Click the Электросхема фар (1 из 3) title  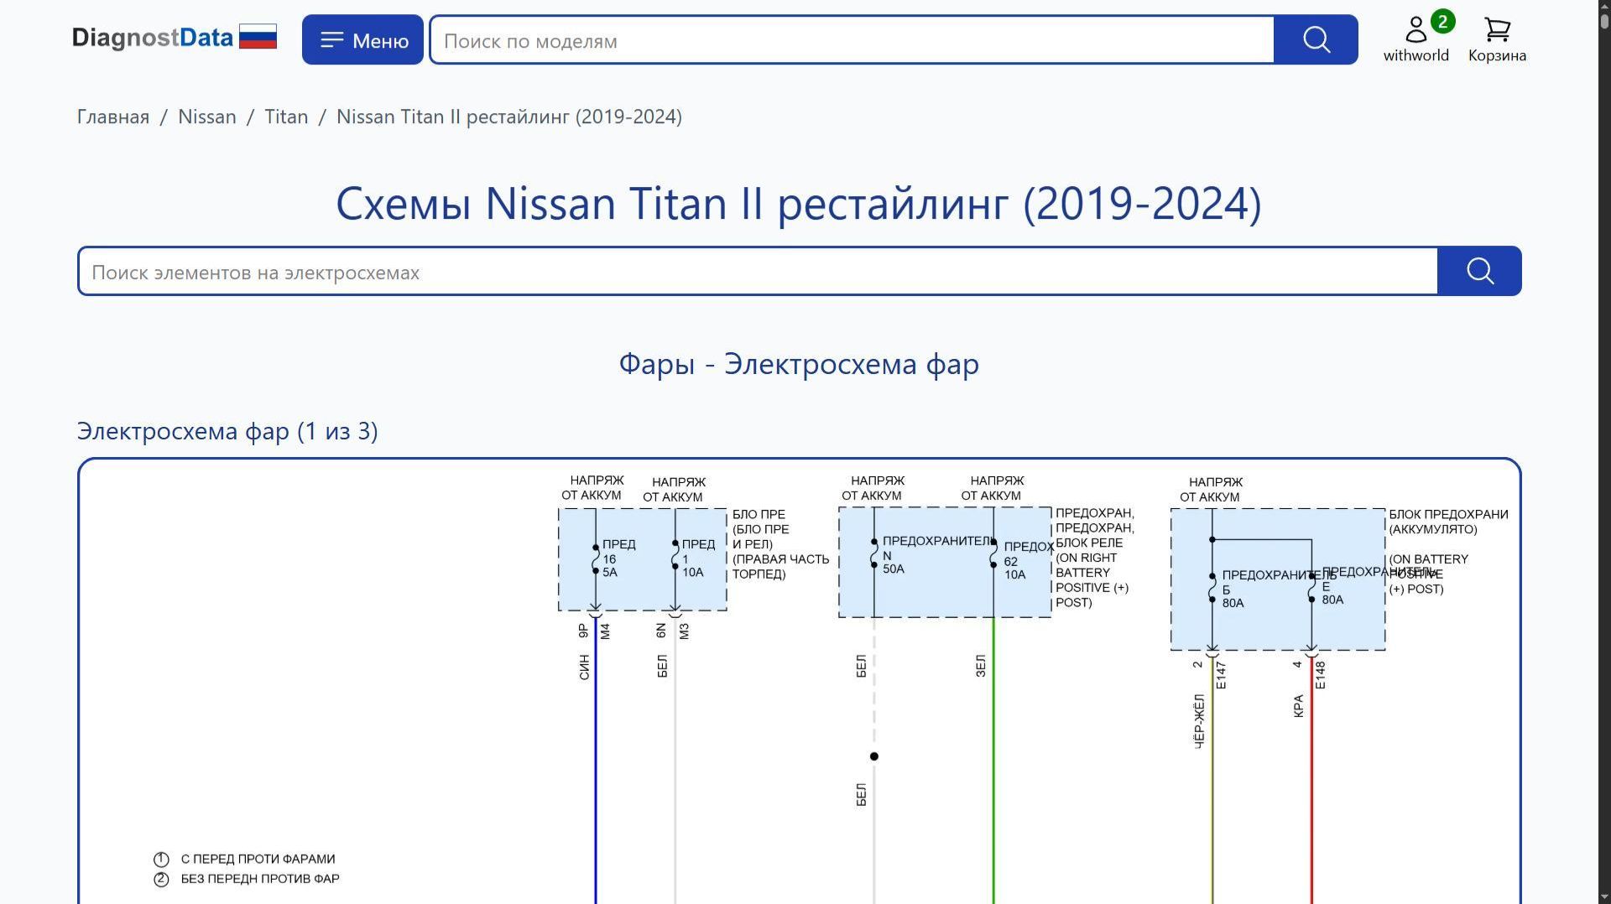[227, 431]
